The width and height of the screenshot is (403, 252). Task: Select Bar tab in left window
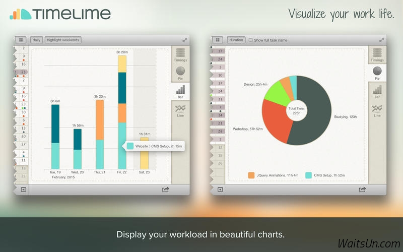[180, 92]
